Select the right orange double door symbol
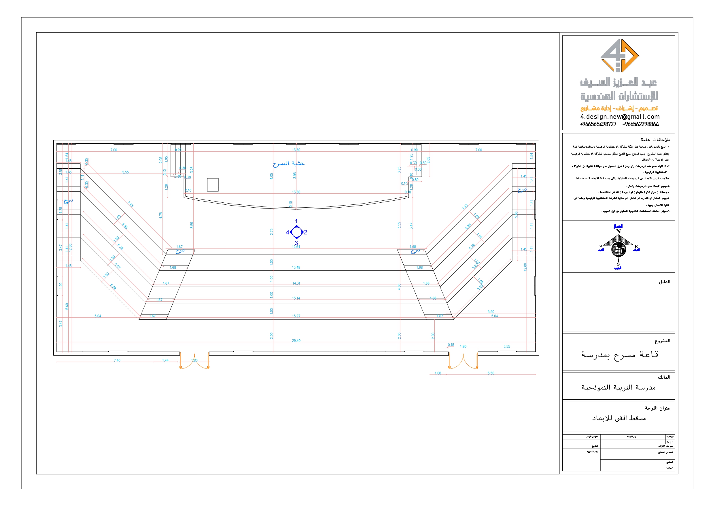 pyautogui.click(x=463, y=361)
